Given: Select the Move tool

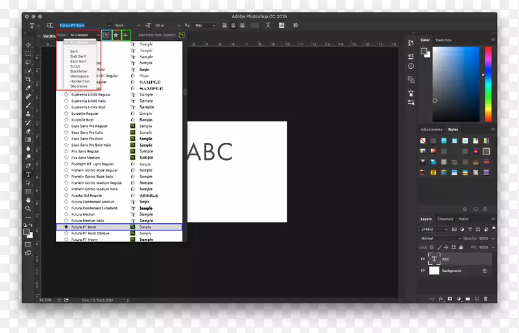Looking at the screenshot, I should click(x=28, y=45).
